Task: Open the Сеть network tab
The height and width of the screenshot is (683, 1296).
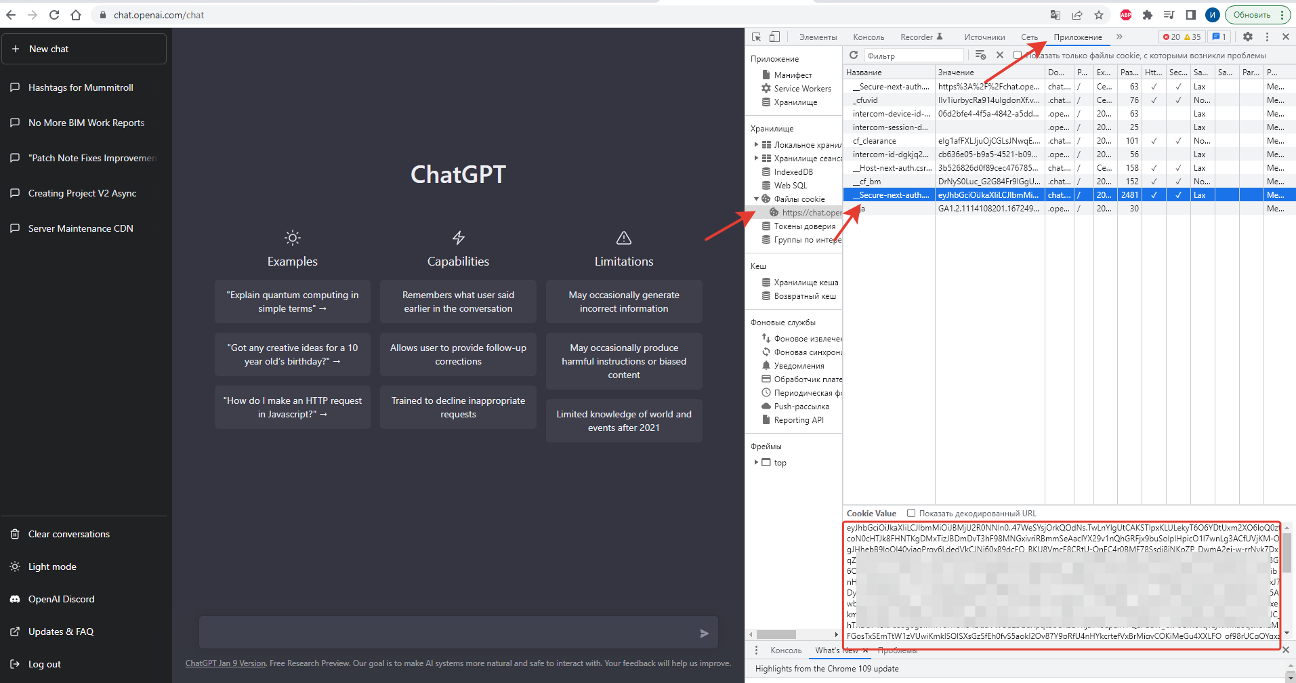Action: click(1029, 37)
